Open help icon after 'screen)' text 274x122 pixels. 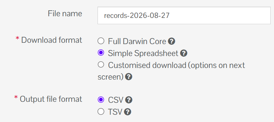tap(129, 77)
